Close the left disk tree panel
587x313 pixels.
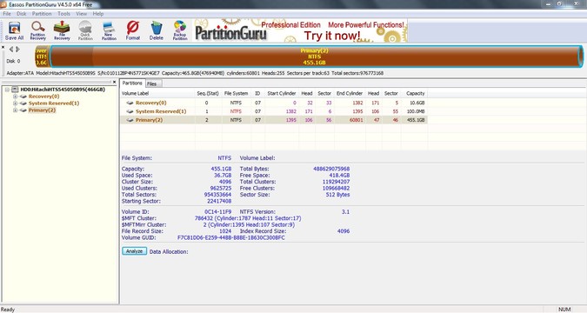pos(114,82)
